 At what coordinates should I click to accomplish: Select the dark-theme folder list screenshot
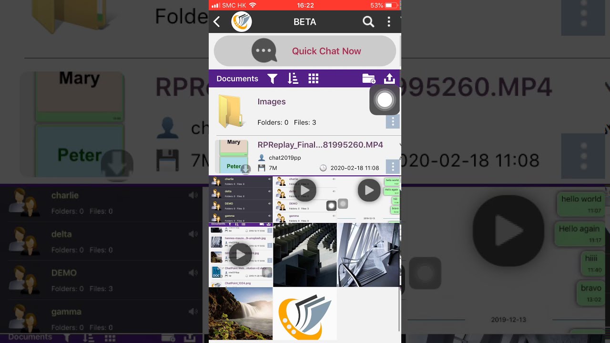pos(241,200)
